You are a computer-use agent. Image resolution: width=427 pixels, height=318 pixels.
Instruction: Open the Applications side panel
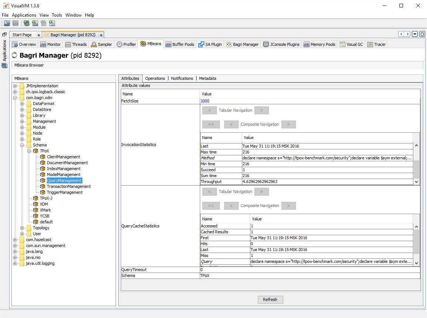tap(4, 50)
